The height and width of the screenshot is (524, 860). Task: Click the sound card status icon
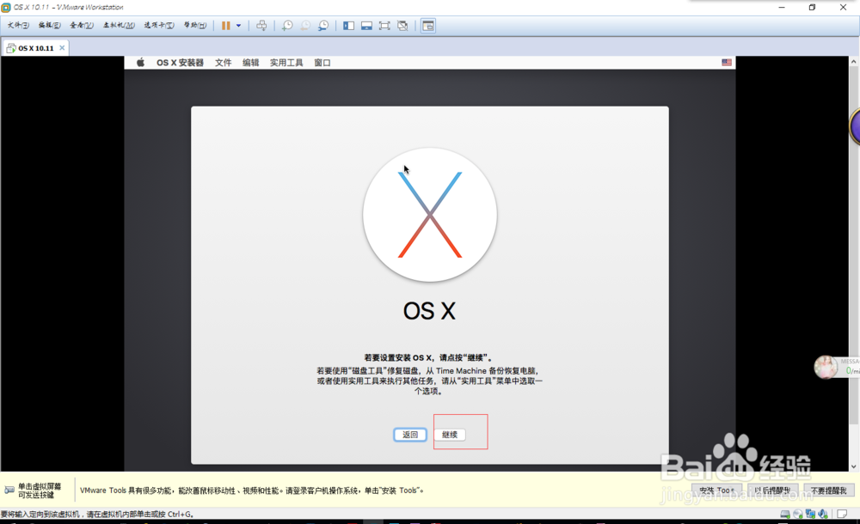pyautogui.click(x=823, y=515)
